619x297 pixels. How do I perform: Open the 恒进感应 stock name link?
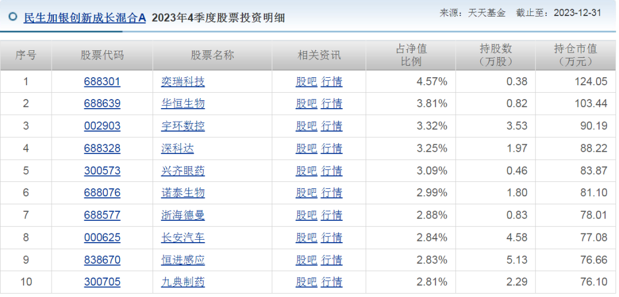(183, 260)
